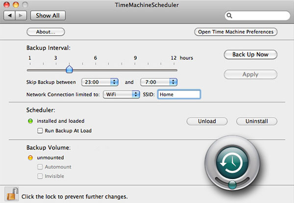The height and width of the screenshot is (203, 294).
Task: Open the 23:00 skip start time dropdown
Action: pos(100,82)
